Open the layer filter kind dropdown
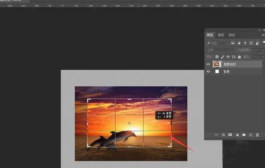This screenshot has height=168, width=265. (216, 43)
